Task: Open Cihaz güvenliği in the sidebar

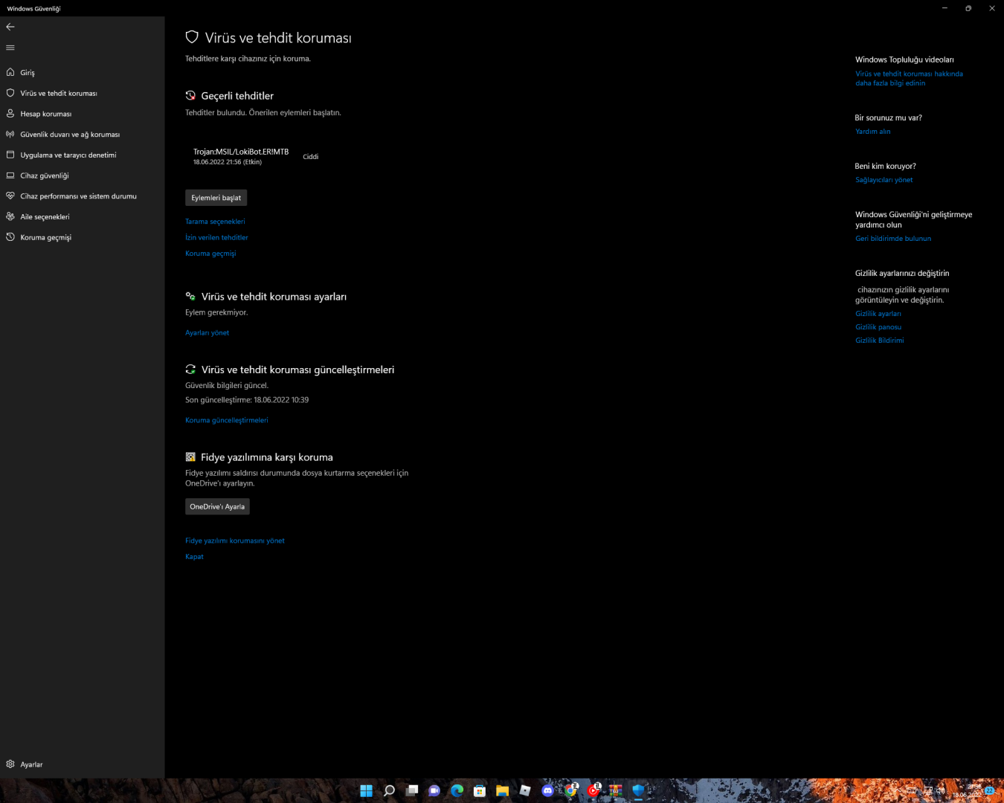Action: click(82, 175)
